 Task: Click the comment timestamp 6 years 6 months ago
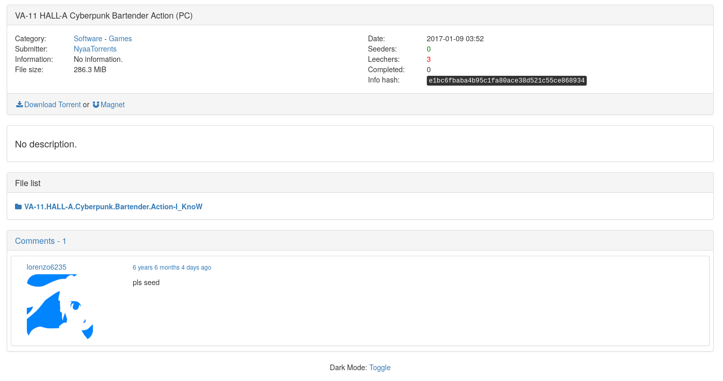coord(172,268)
